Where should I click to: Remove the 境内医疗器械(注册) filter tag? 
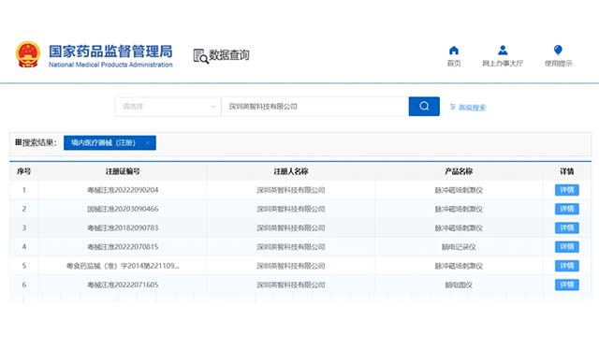(148, 143)
